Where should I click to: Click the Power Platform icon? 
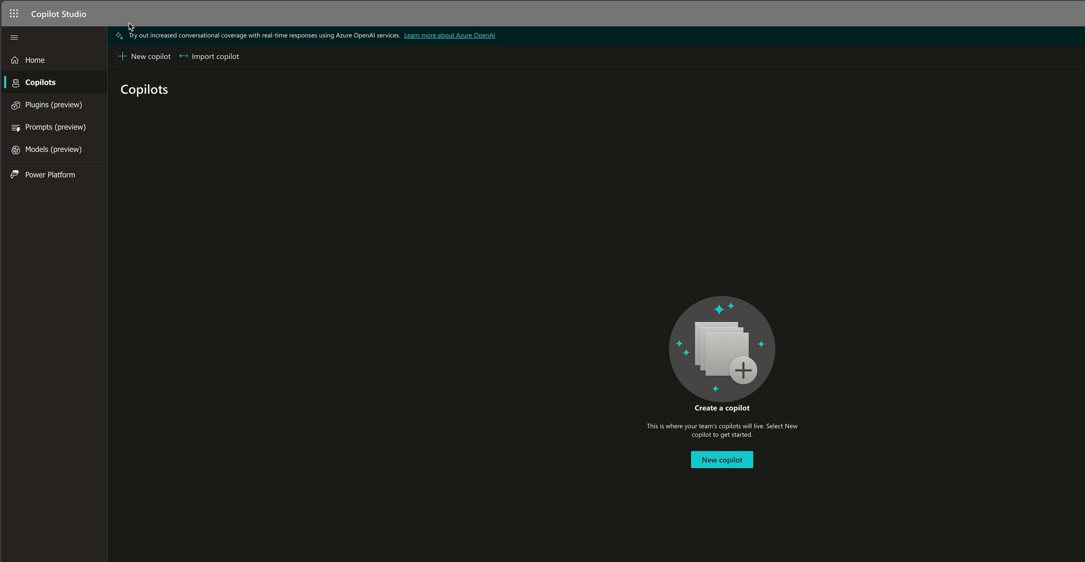point(15,175)
